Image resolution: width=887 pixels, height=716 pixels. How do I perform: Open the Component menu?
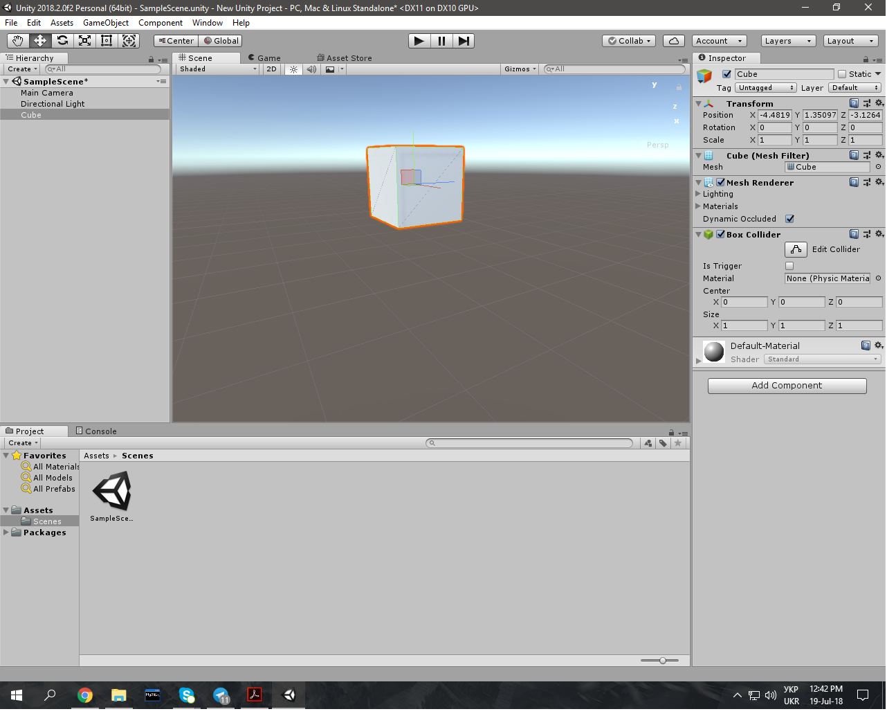click(161, 23)
